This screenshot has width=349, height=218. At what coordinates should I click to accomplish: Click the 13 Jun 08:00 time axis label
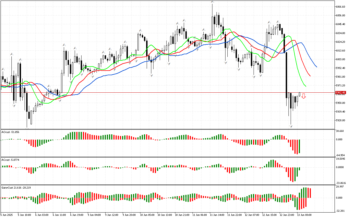[304, 215]
